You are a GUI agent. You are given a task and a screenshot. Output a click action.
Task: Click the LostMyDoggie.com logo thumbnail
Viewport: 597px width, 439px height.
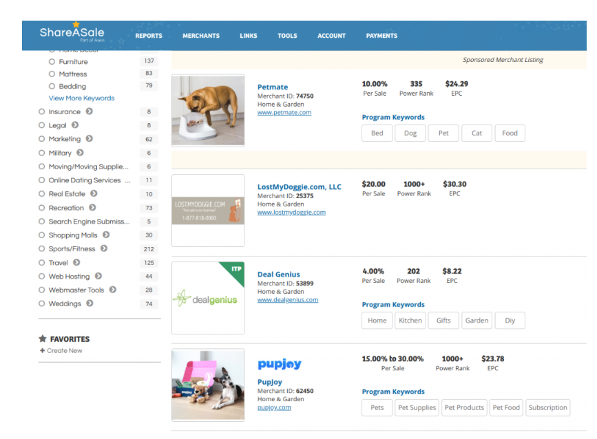point(208,211)
